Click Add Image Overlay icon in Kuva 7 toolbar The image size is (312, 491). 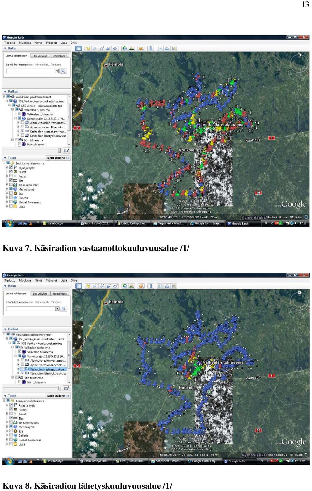point(109,48)
